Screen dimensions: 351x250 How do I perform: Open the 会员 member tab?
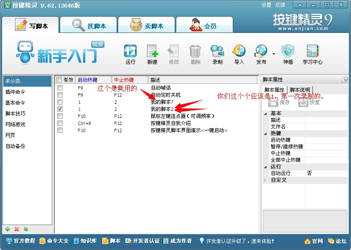(x=205, y=25)
